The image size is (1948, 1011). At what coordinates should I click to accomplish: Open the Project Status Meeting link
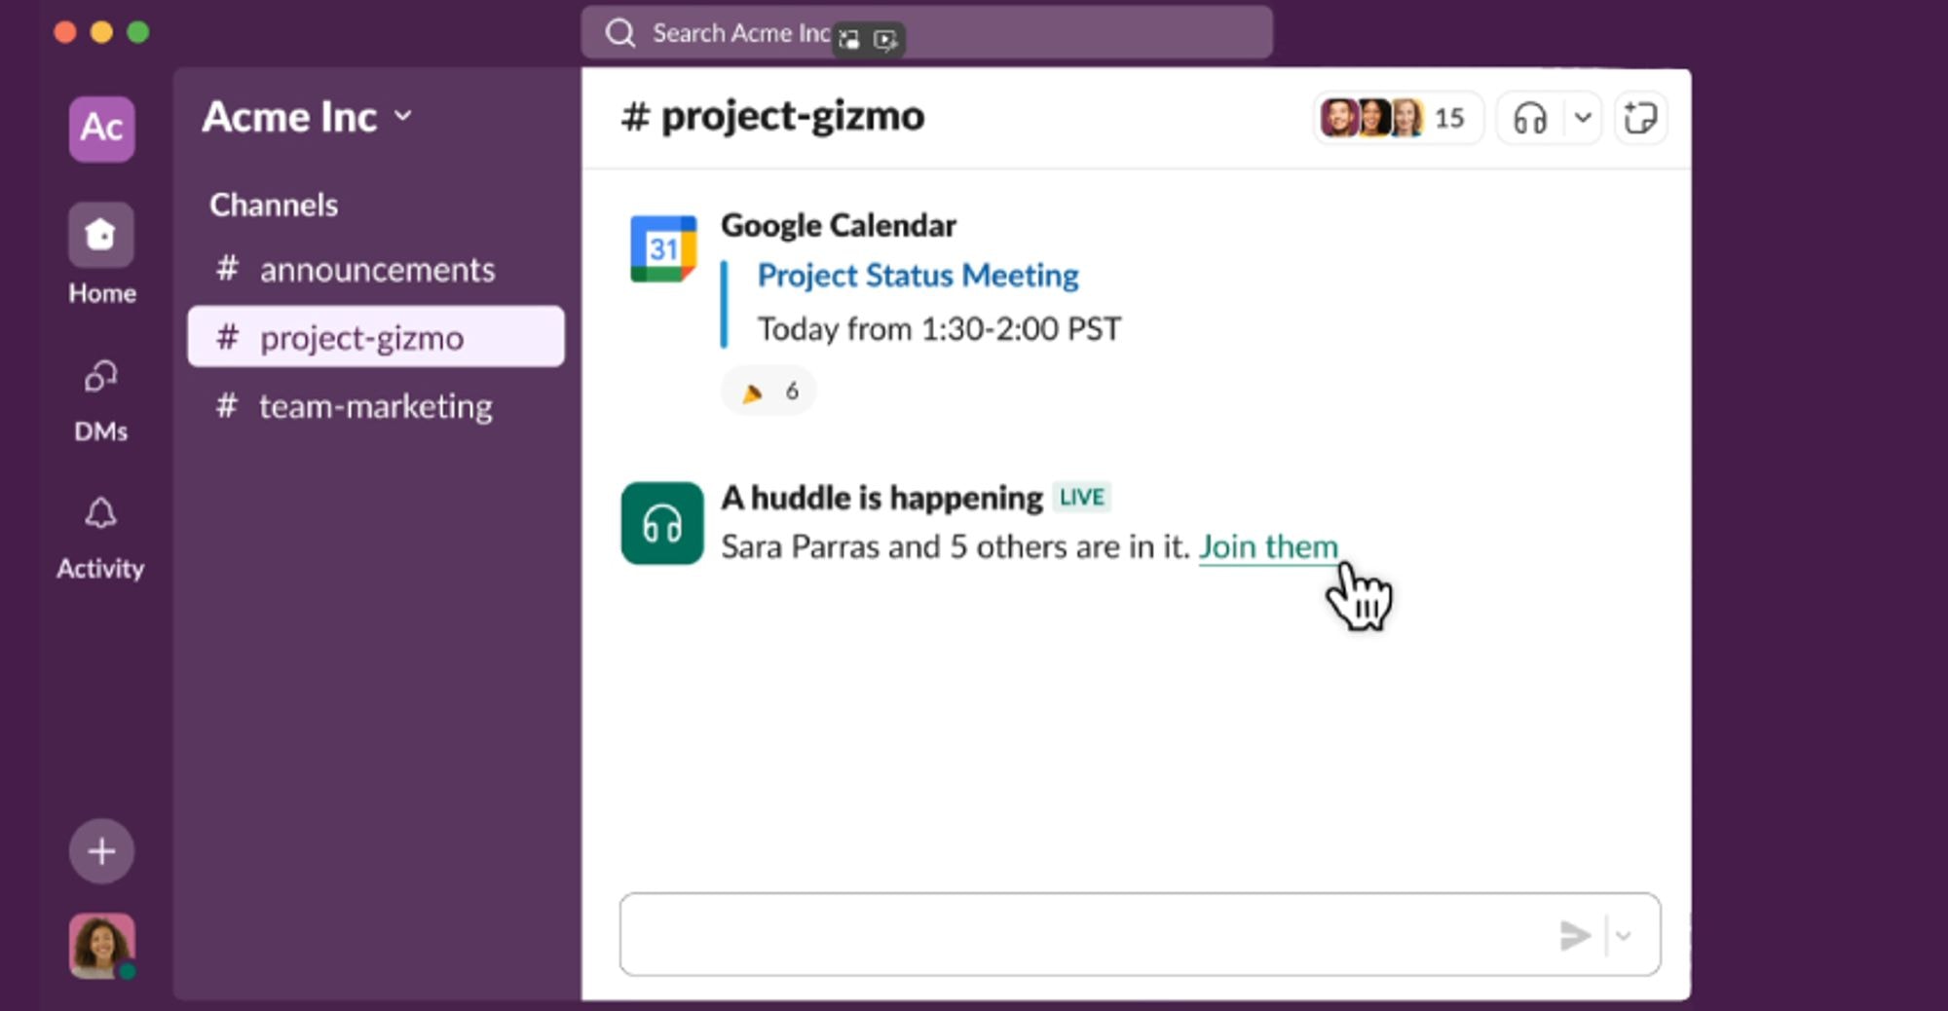tap(918, 276)
